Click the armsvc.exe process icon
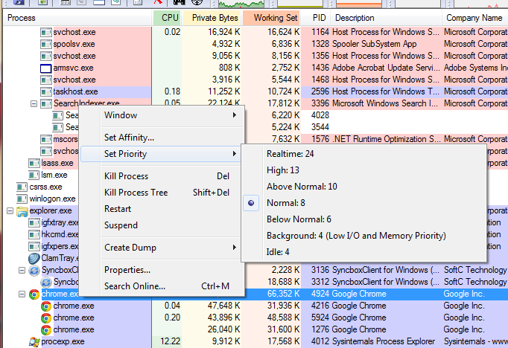The image size is (508, 348). [46, 68]
